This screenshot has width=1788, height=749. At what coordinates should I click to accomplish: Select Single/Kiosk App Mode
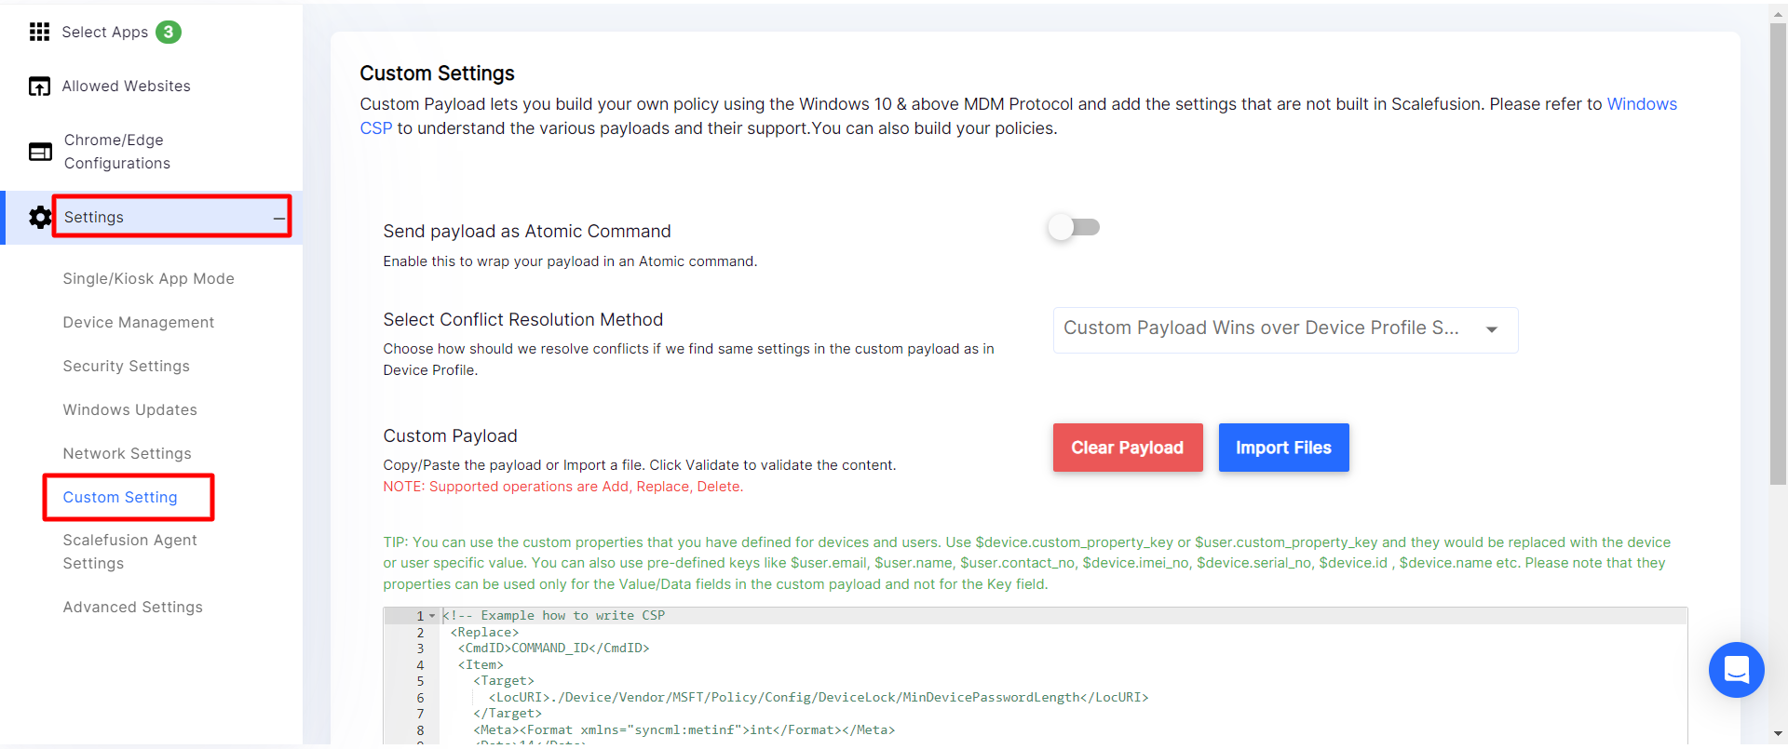click(x=149, y=279)
